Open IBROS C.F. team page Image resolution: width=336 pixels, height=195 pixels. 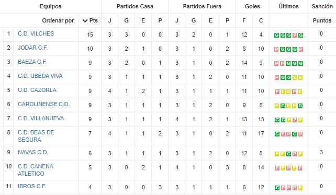click(32, 187)
